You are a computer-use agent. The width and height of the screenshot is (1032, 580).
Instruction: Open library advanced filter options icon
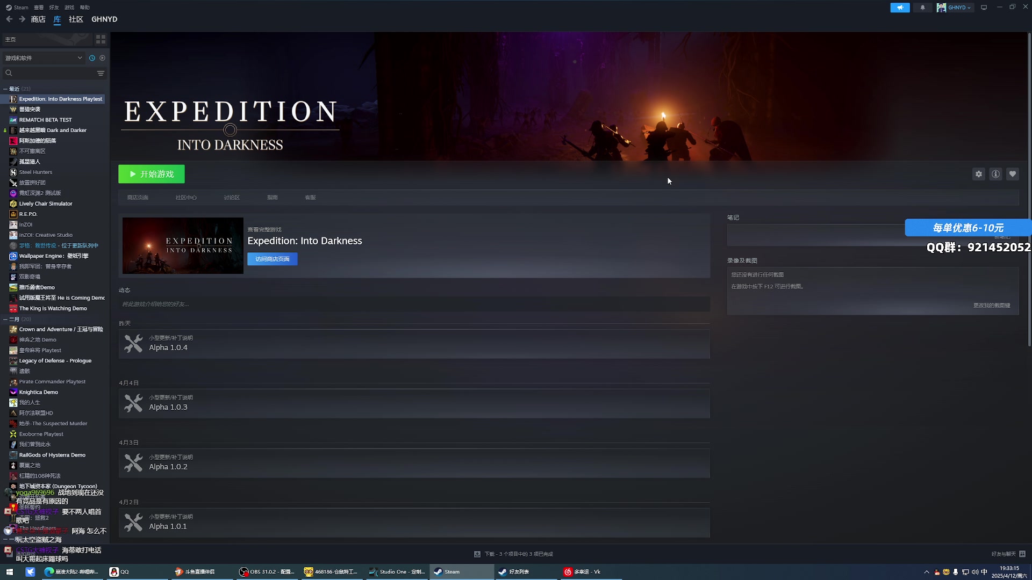click(x=101, y=73)
